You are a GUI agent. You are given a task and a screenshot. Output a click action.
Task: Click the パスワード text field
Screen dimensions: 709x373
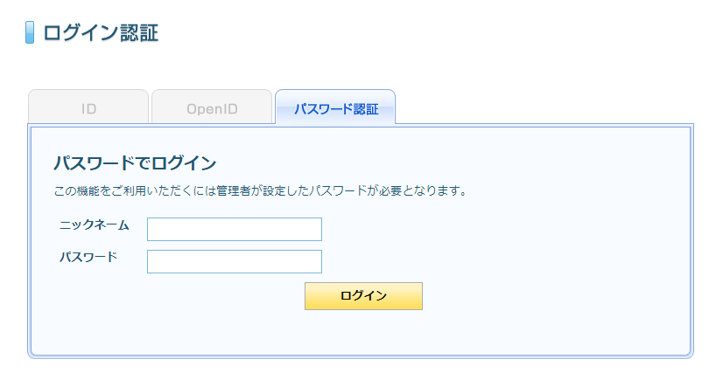point(235,261)
